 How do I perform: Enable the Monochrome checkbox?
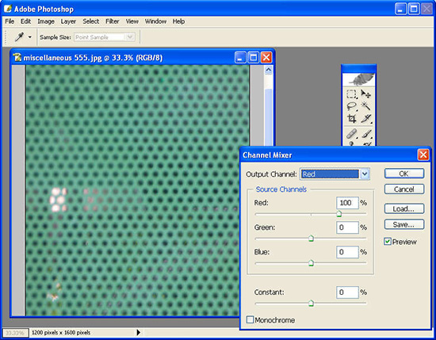(250, 319)
